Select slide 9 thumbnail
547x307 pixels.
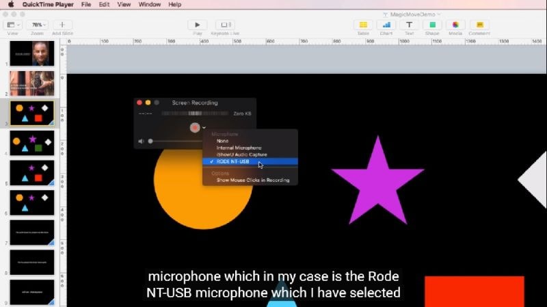tap(32, 293)
